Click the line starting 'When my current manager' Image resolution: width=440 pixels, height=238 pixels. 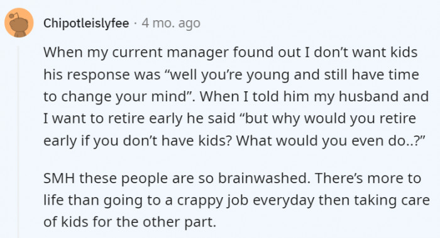click(x=231, y=52)
